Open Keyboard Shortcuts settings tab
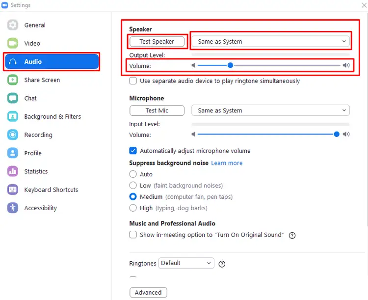Viewport: 368px width, 300px height. 52,190
